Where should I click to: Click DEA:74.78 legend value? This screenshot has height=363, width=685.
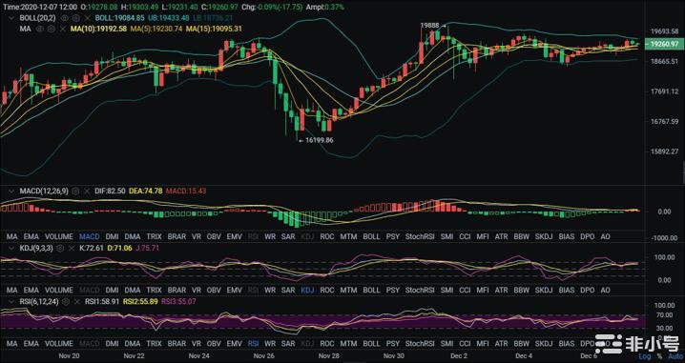click(145, 192)
